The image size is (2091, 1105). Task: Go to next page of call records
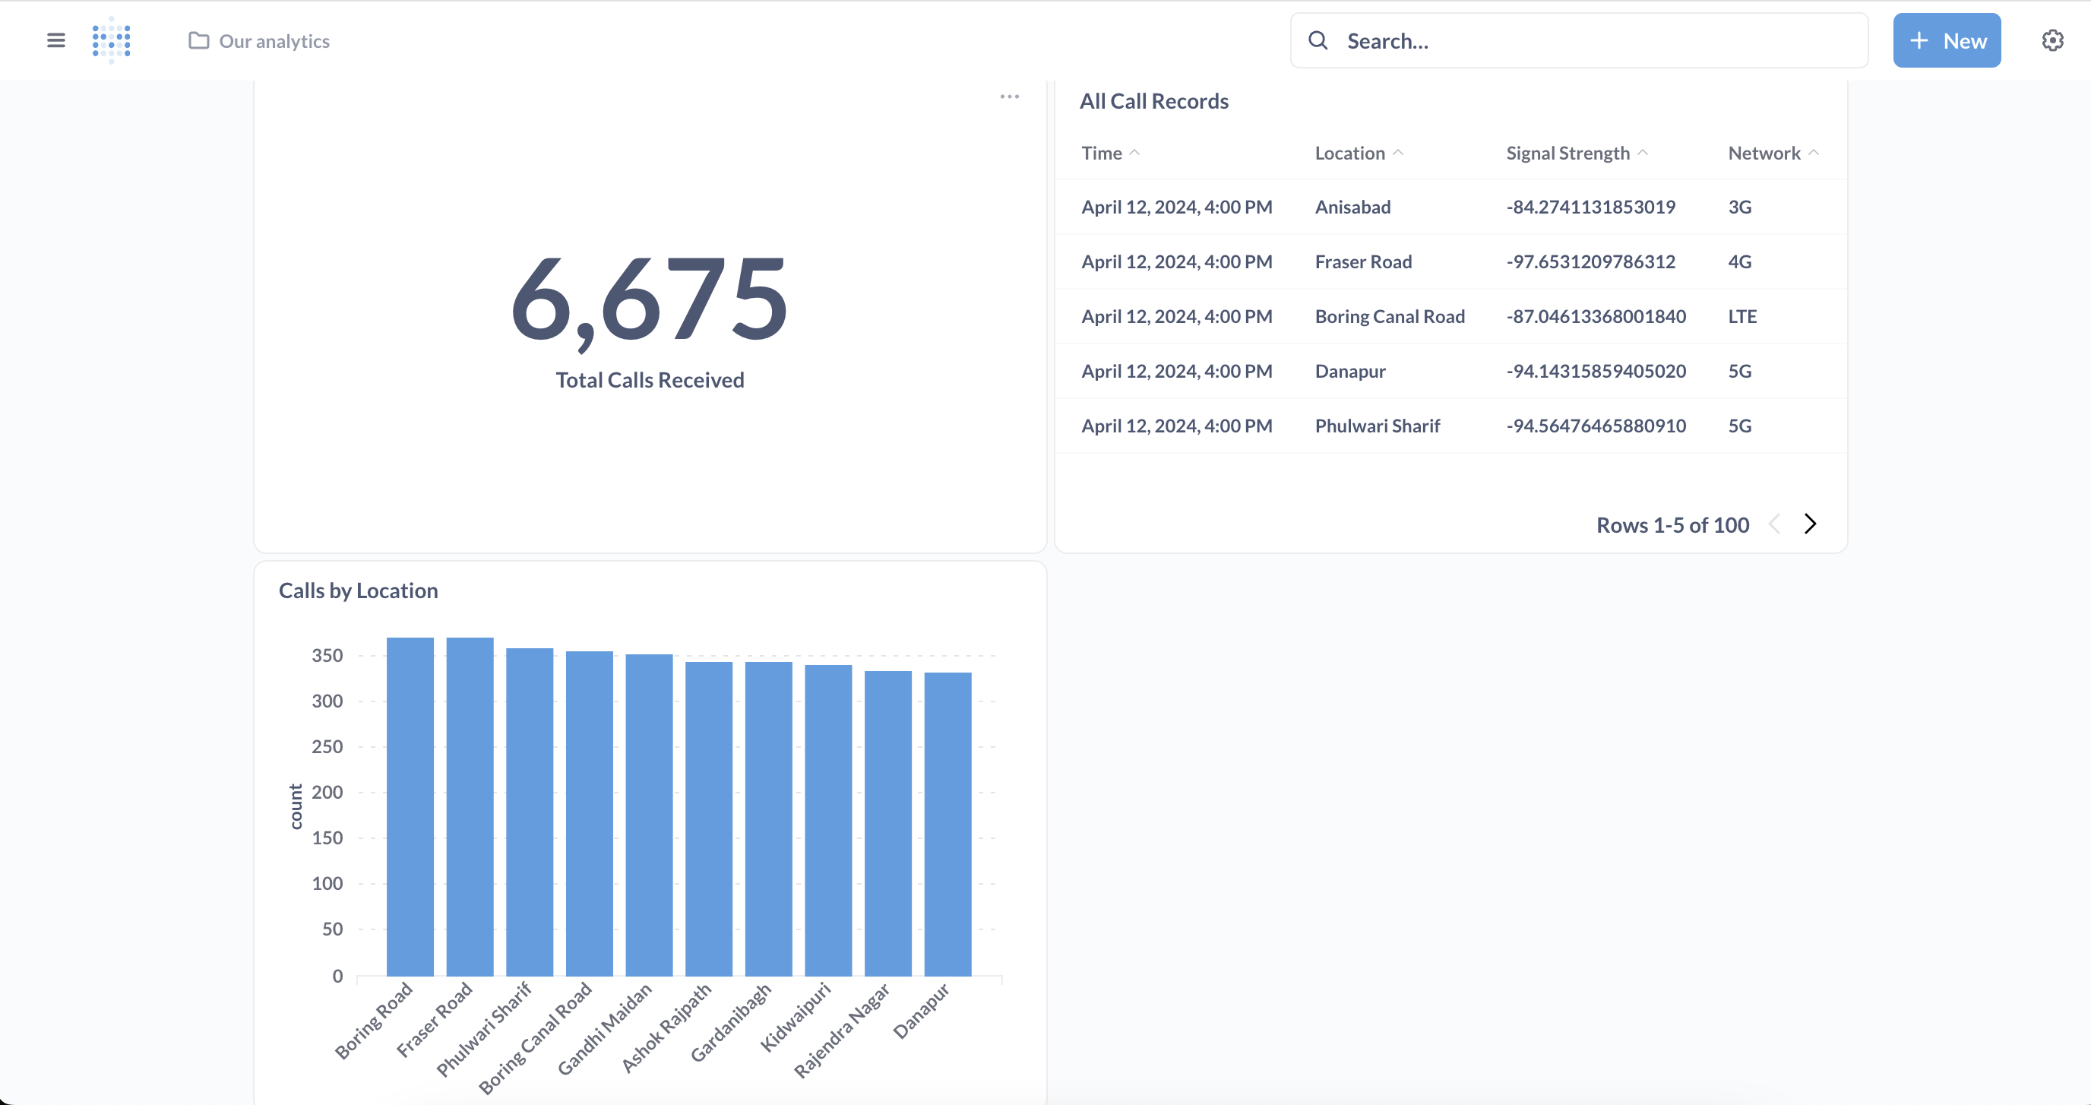1810,524
